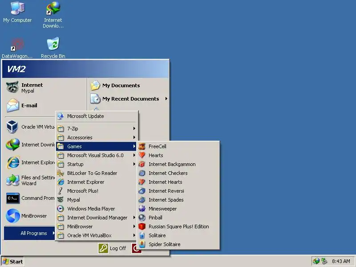Click the 8:43 AM taskbar clock
Screen dimensions: 356x267
(341, 261)
